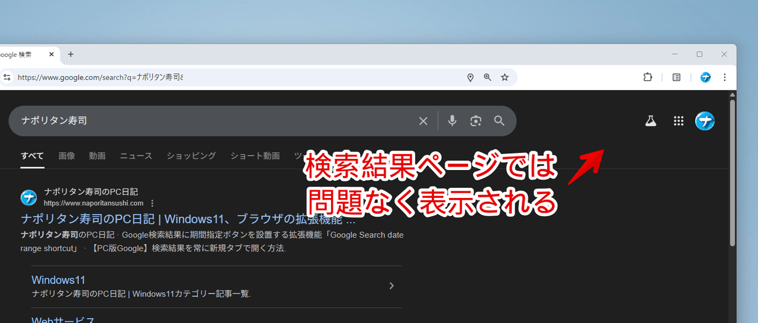Clear the search box with X icon

click(x=423, y=121)
